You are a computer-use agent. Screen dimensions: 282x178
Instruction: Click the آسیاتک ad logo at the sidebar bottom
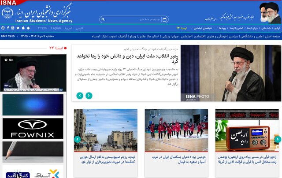[47, 174]
